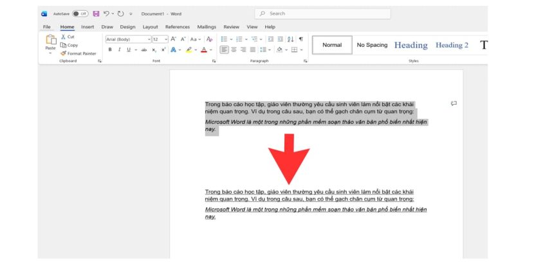Viewport: 547px width, 273px height.
Task: Switch to the Mailings tab
Action: tap(207, 27)
